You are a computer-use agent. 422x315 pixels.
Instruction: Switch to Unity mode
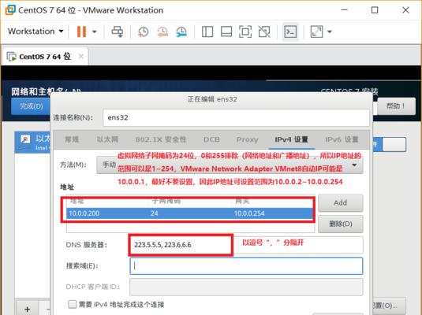tap(264, 31)
